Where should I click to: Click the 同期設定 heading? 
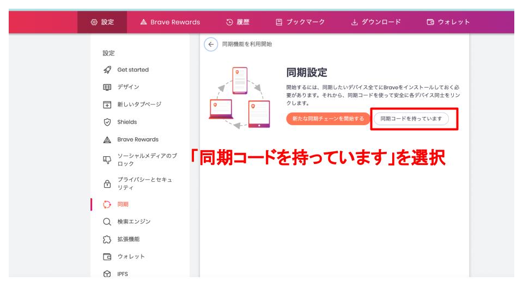307,72
